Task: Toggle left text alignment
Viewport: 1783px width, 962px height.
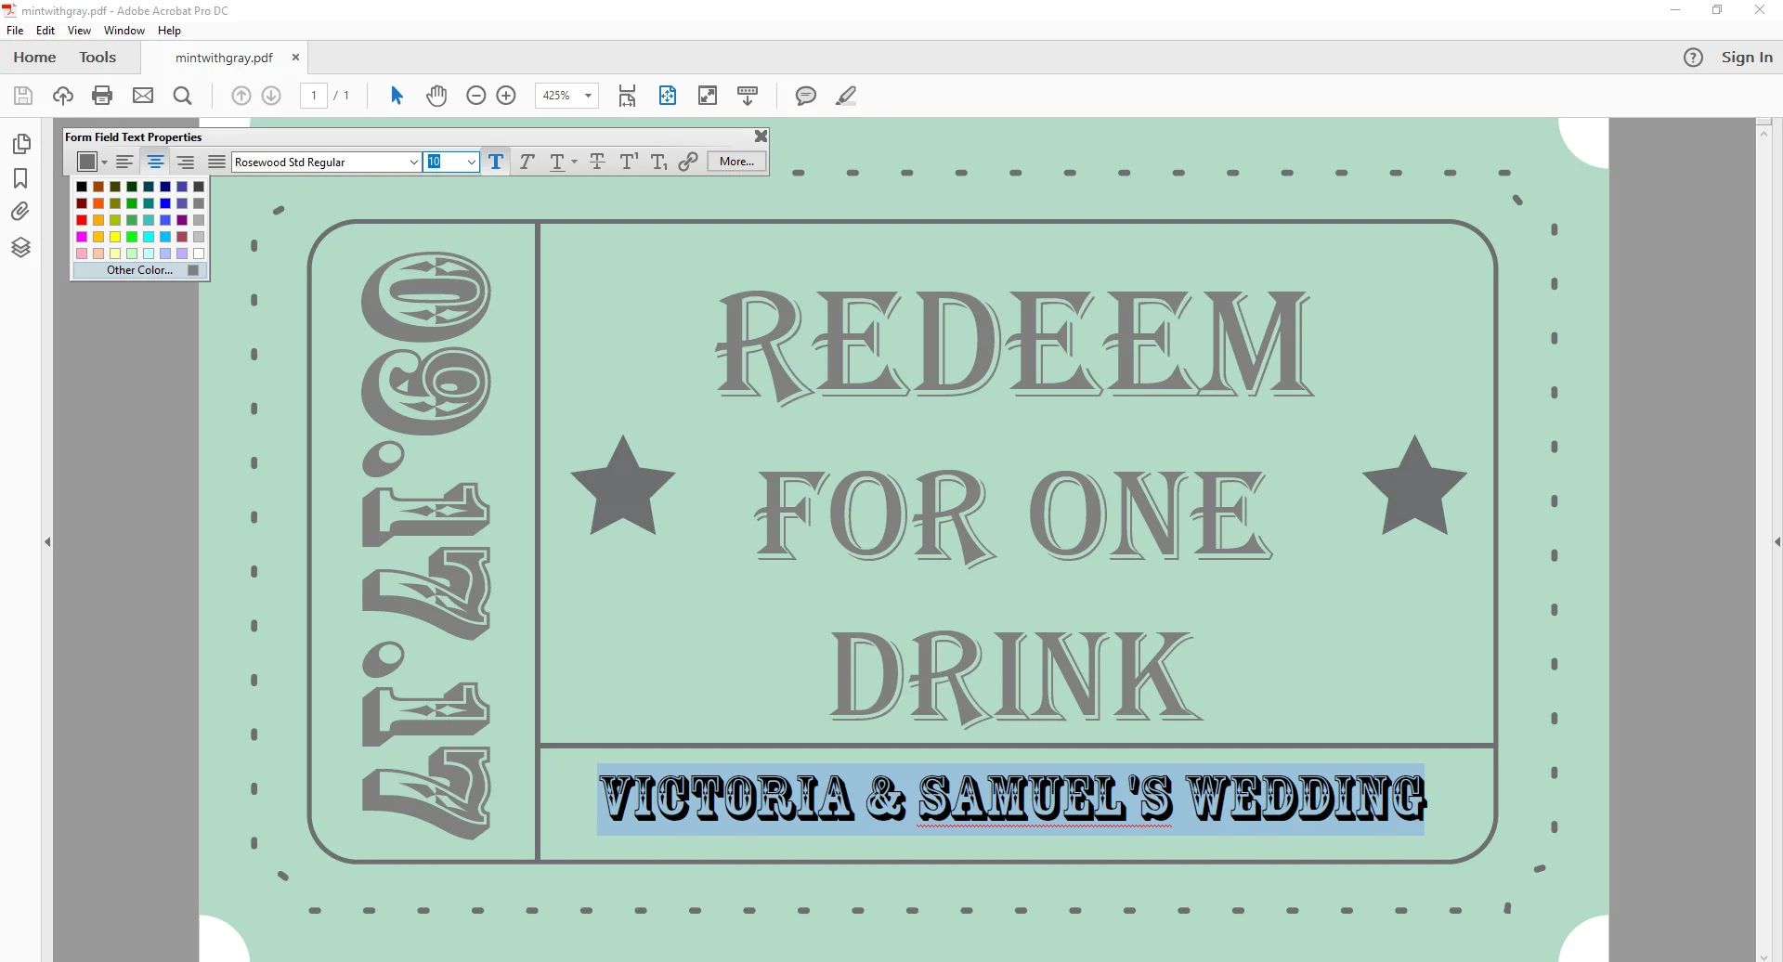Action: [124, 162]
